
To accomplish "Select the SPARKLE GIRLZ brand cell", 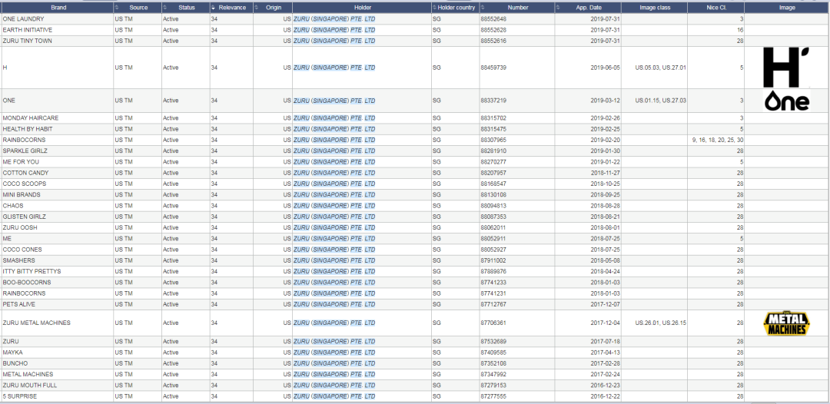I will click(x=57, y=151).
